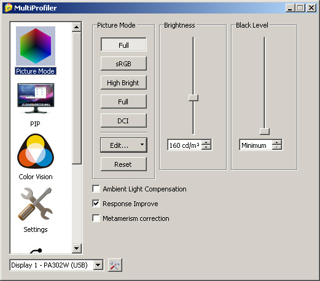This screenshot has height=281, width=320.
Task: Choose the DCI picture mode
Action: [123, 121]
